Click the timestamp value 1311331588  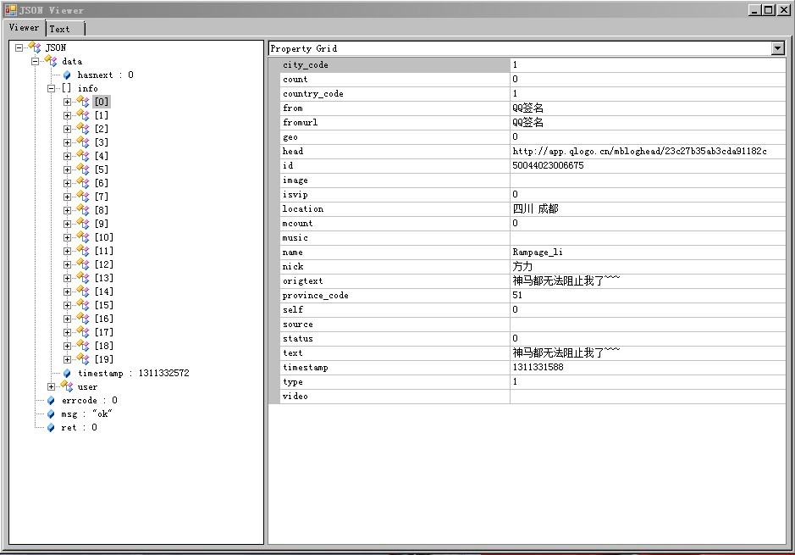(x=538, y=367)
